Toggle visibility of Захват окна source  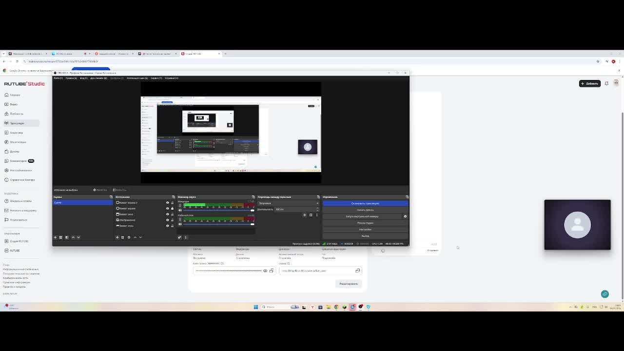(168, 214)
